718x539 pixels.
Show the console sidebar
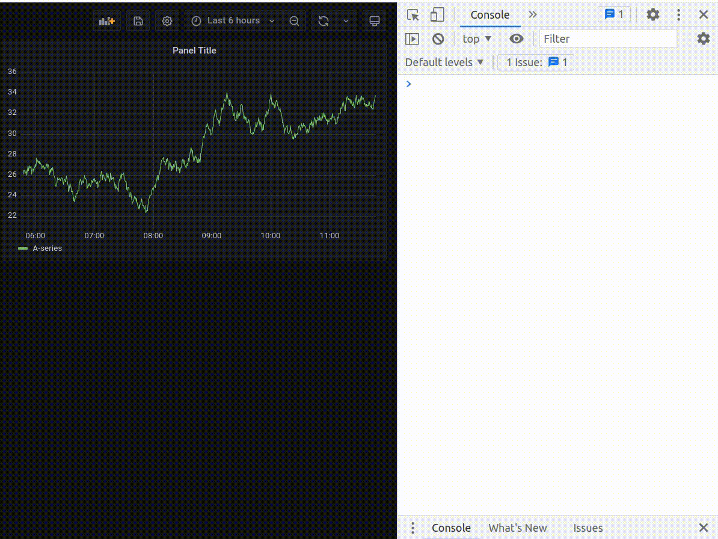tap(412, 39)
